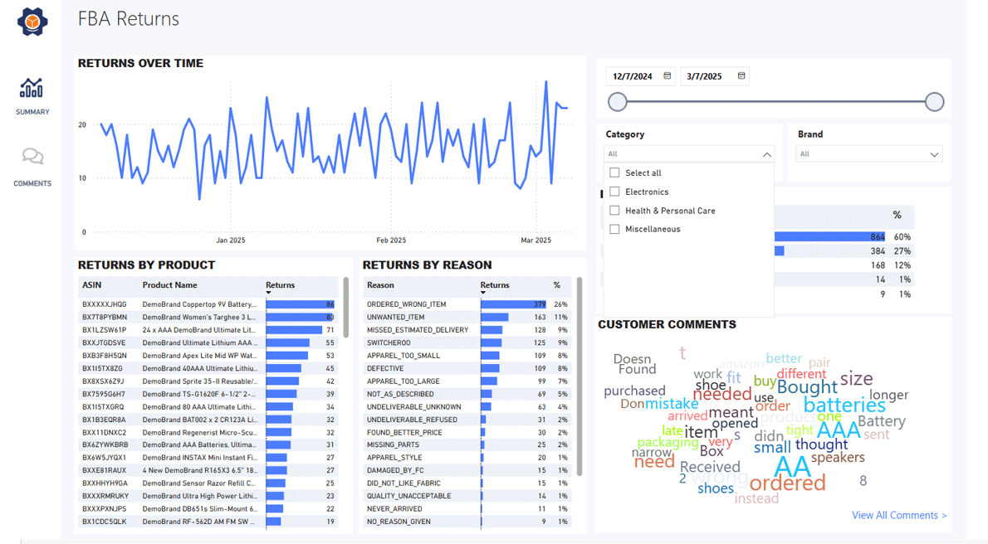Enable the Health & Personal Care checkbox
The image size is (988, 544).
tap(614, 211)
